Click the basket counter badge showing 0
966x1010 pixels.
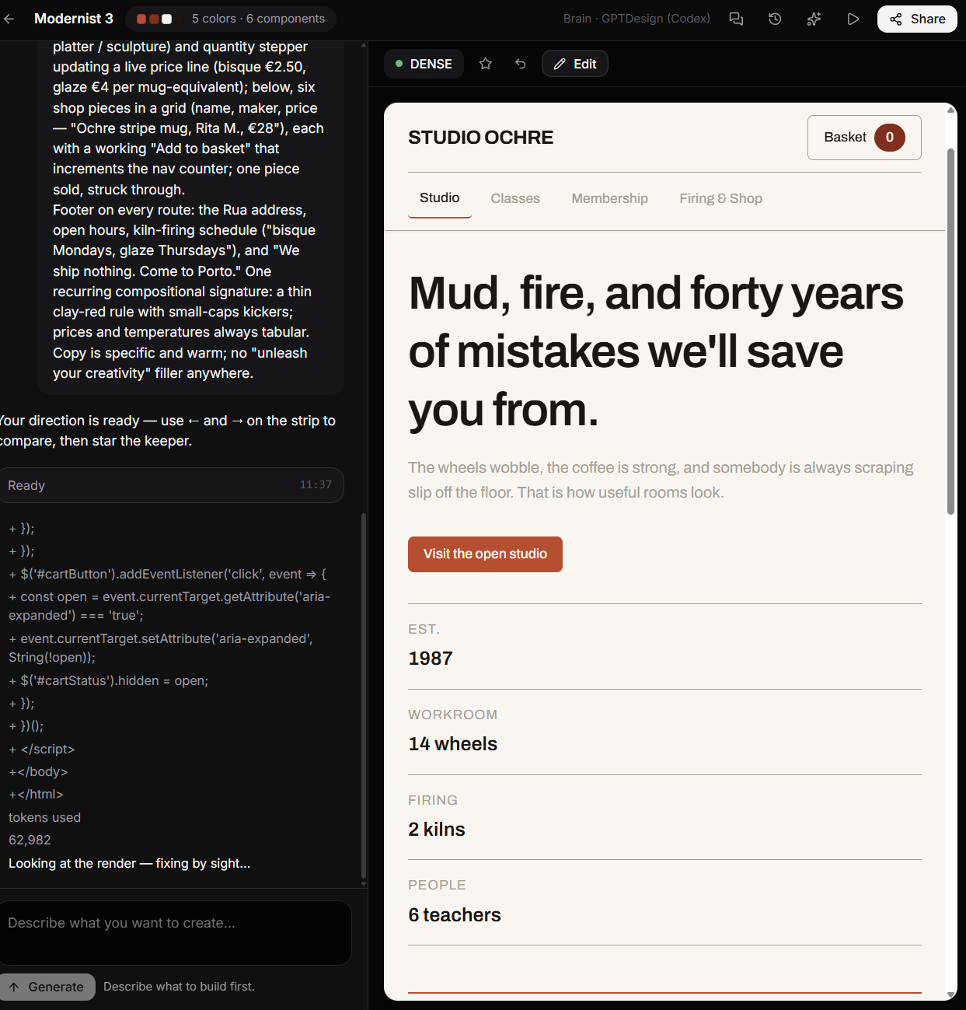pyautogui.click(x=890, y=138)
